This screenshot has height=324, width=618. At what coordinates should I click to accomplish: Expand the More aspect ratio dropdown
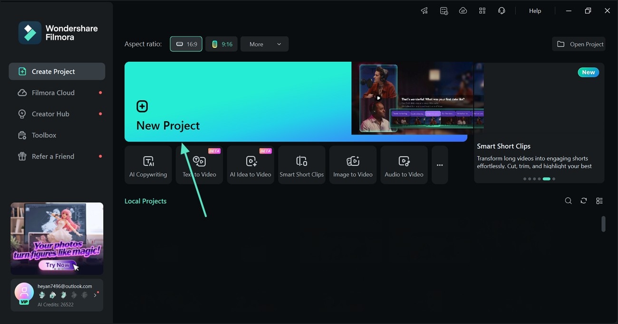point(264,44)
